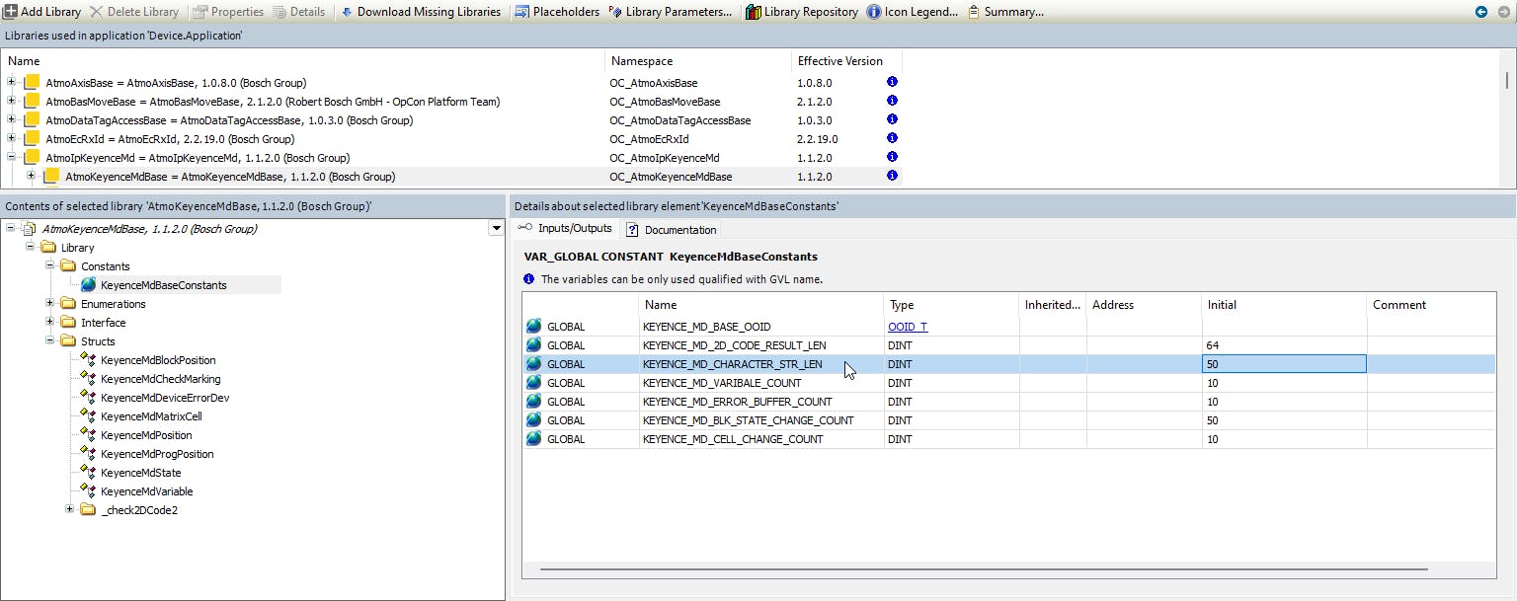This screenshot has width=1517, height=601.
Task: Open the library contents dropdown arrow
Action: pos(496,229)
